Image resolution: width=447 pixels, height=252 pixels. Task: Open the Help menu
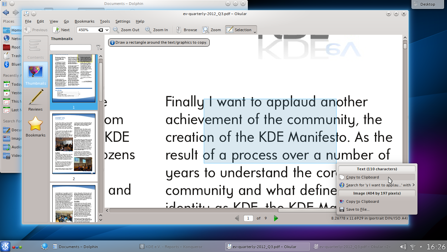(x=140, y=21)
